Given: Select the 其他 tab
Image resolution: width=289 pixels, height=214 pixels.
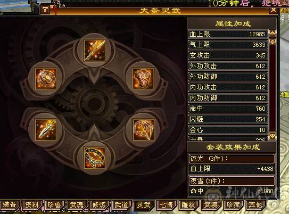Looking at the screenshot, I should 255,205.
